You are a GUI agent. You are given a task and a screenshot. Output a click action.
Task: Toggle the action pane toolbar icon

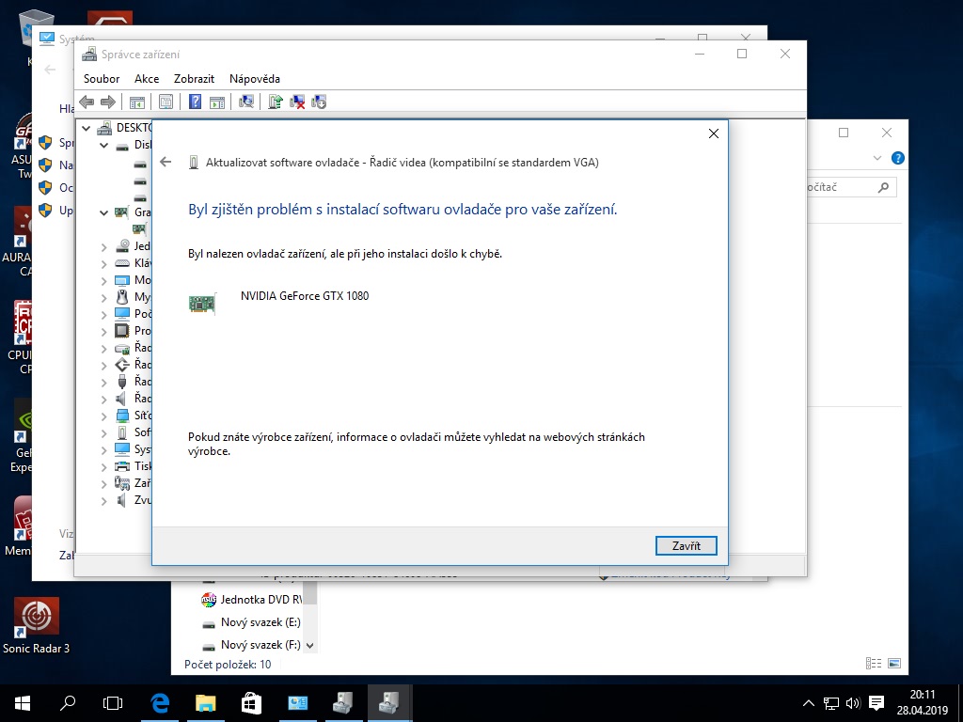(217, 102)
